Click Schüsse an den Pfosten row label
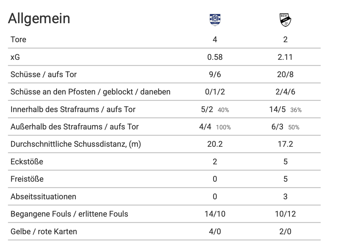The width and height of the screenshot is (343, 251). [90, 92]
